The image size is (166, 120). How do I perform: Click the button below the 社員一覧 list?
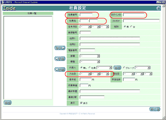point(8,103)
